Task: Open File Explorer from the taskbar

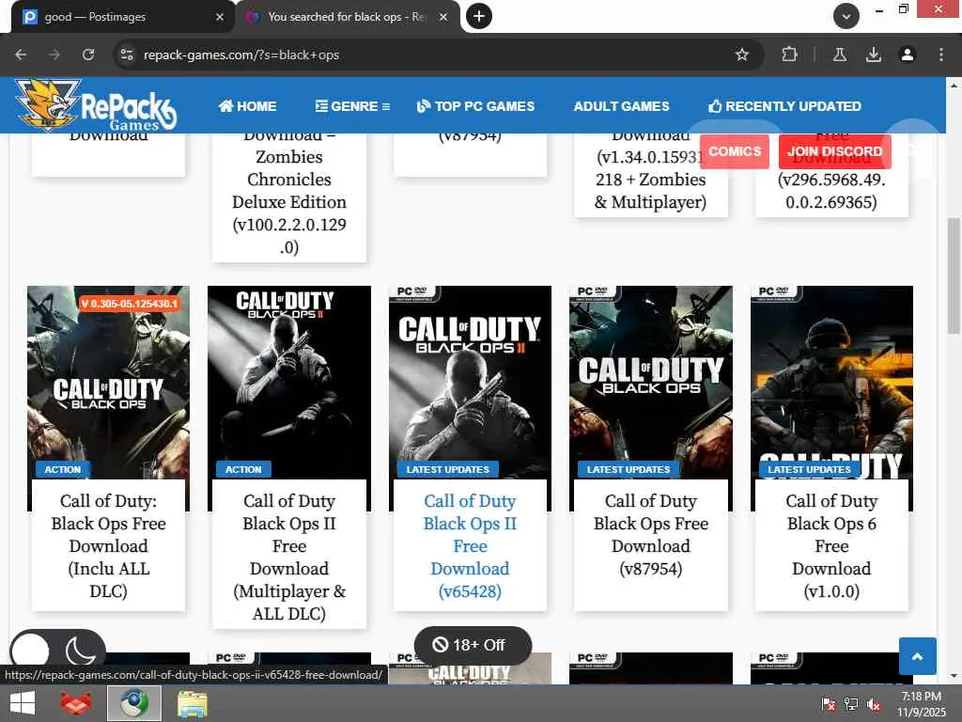Action: 192,703
